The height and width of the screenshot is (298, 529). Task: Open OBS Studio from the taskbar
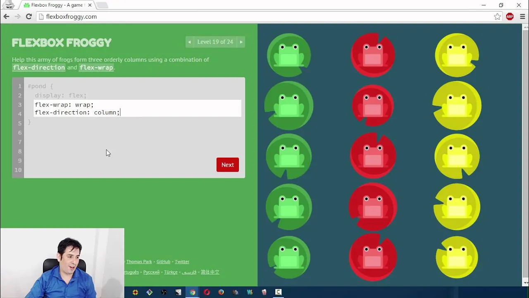(164, 292)
